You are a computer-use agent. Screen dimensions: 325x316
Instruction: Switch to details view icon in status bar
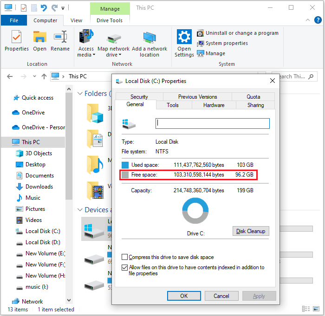pos(306,309)
